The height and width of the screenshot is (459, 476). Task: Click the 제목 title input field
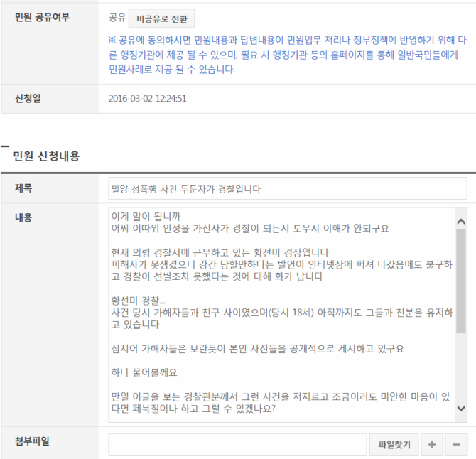pyautogui.click(x=287, y=189)
